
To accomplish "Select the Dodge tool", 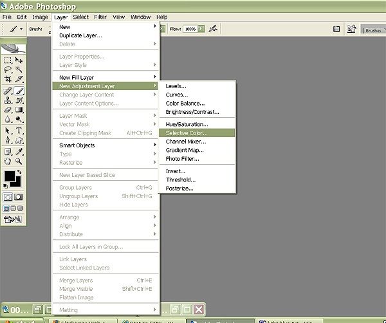I will [19, 120].
